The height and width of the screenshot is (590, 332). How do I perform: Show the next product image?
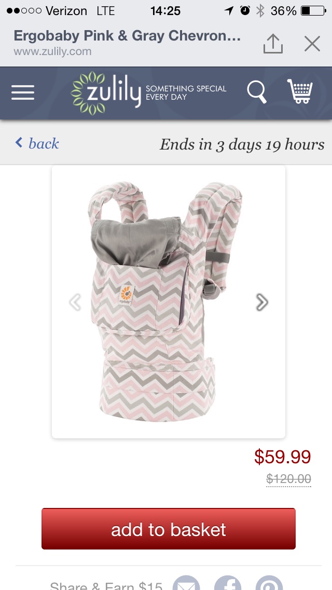pos(261,302)
